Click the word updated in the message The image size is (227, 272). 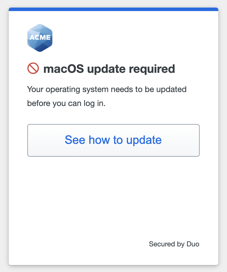click(171, 89)
